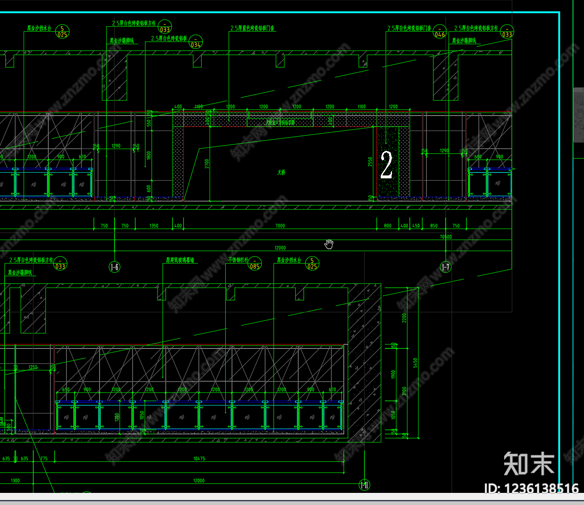Select the 2200 vertical dimension text
The height and width of the screenshot is (505, 584).
pyautogui.click(x=404, y=318)
